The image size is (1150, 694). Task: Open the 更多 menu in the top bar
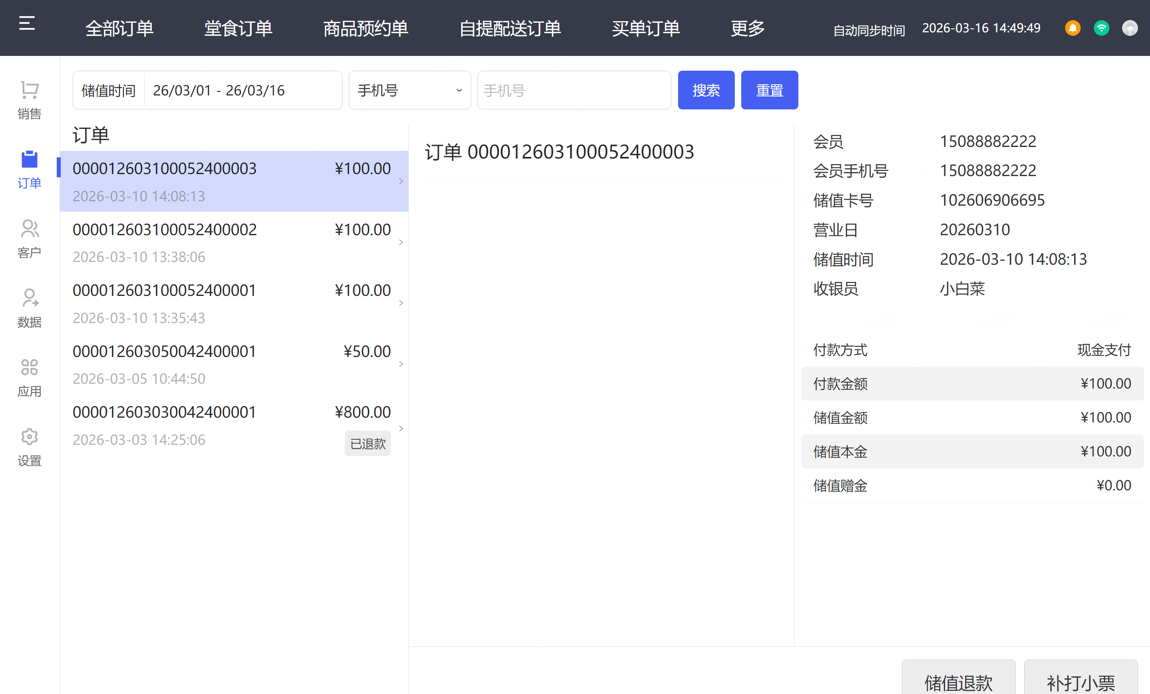tap(747, 28)
